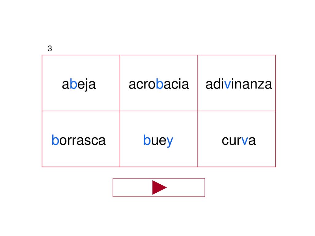Screen dimensions: 315x236
Task: Click the blue initial b of buey
Action: (x=147, y=140)
